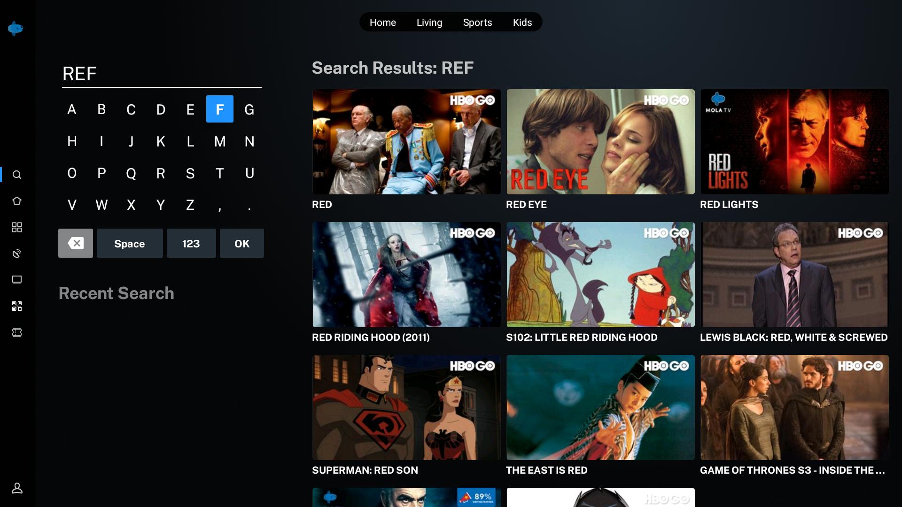Select letter C on keyboard
The width and height of the screenshot is (902, 507).
point(131,109)
